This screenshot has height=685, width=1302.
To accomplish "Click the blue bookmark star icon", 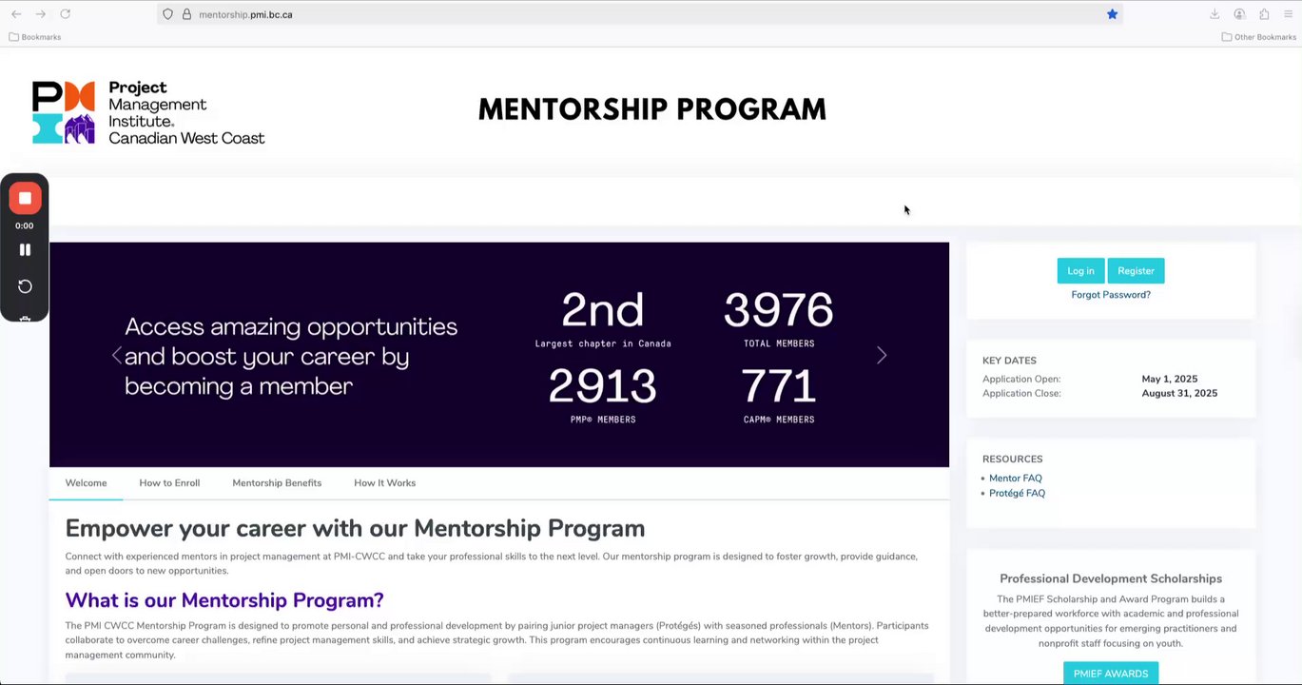I will (x=1112, y=14).
